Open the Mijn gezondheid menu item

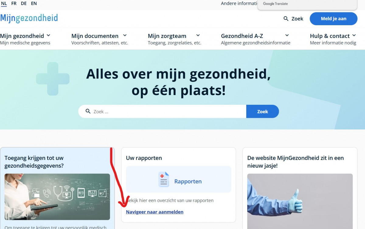pyautogui.click(x=22, y=36)
